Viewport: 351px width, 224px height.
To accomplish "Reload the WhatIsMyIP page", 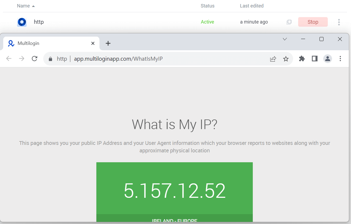I will (34, 59).
